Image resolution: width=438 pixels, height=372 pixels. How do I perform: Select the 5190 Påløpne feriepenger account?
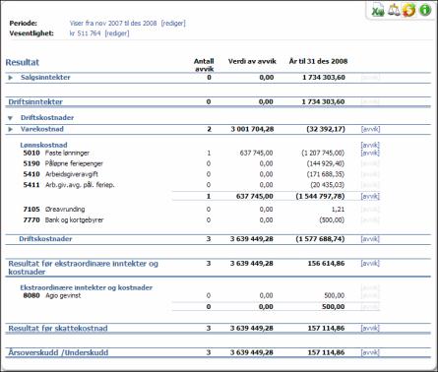[x=63, y=163]
